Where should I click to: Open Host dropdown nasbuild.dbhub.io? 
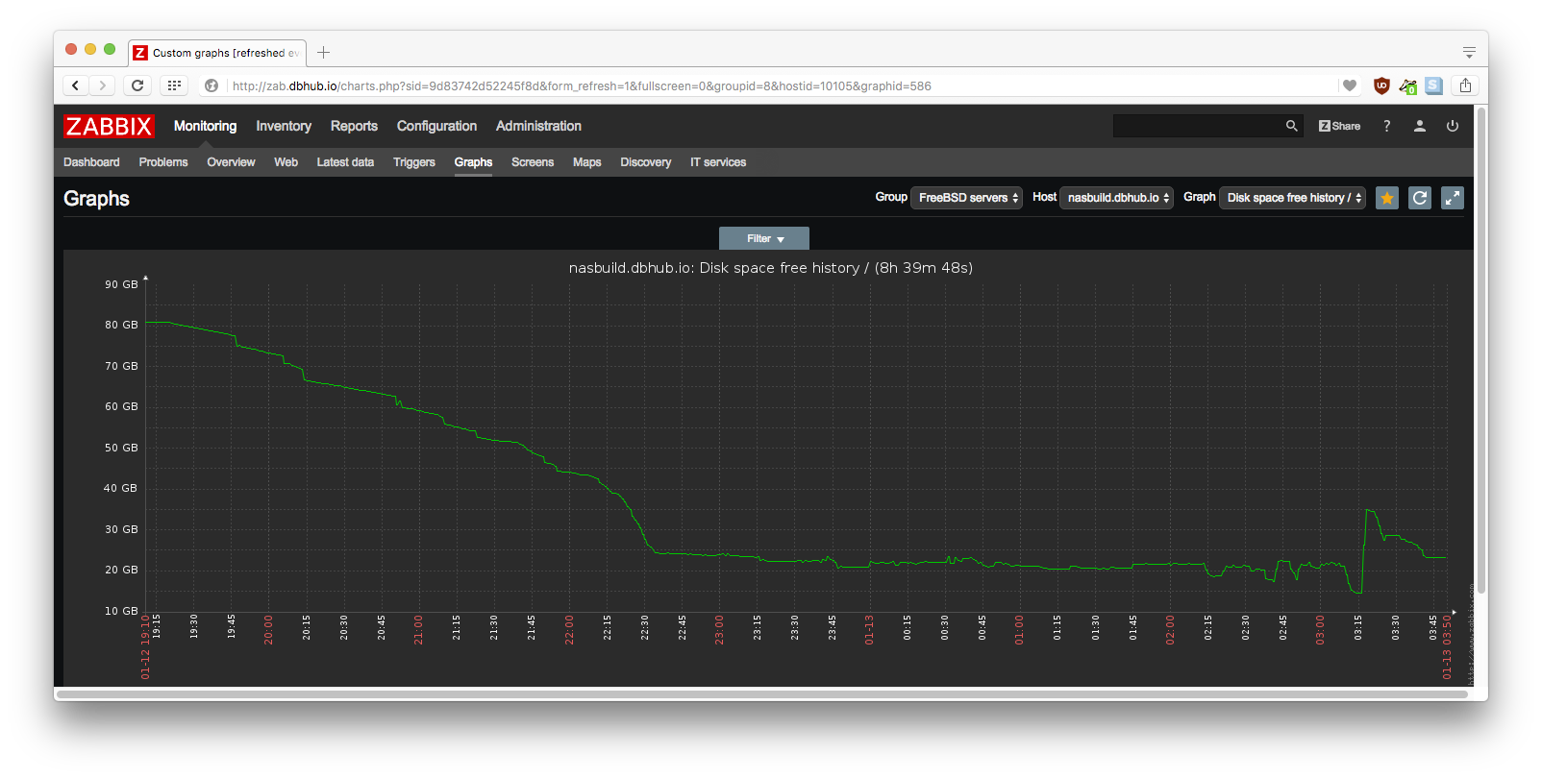point(1116,198)
